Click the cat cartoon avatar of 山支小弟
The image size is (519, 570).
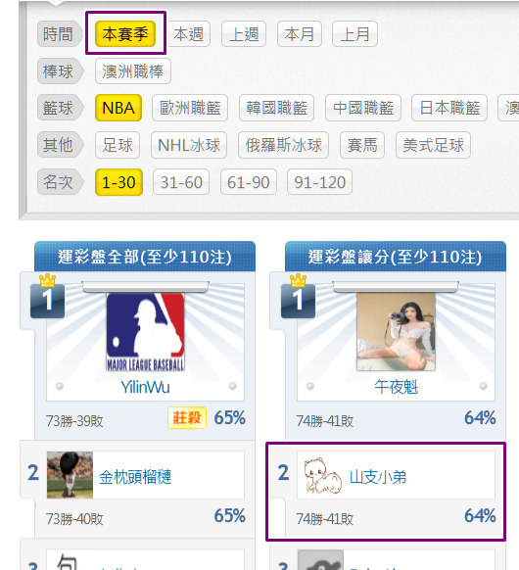pyautogui.click(x=322, y=475)
